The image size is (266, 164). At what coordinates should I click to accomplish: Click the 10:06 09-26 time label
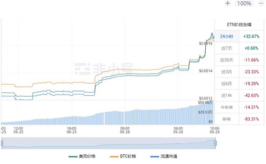point(215,130)
